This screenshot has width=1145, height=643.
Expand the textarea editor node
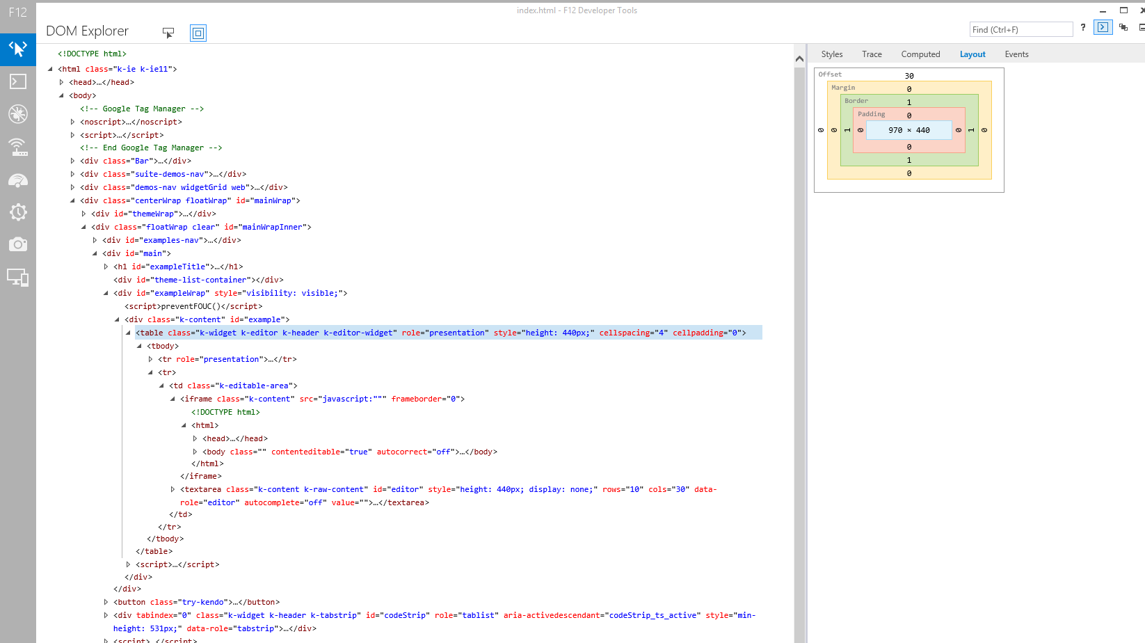point(173,489)
